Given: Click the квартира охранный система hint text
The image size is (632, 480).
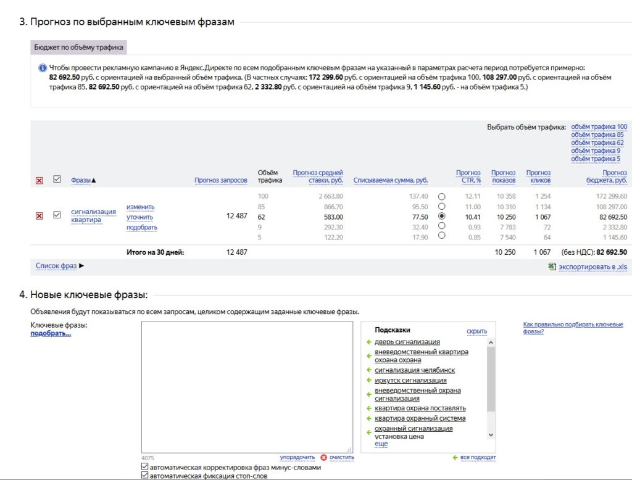Looking at the screenshot, I should pos(420,418).
